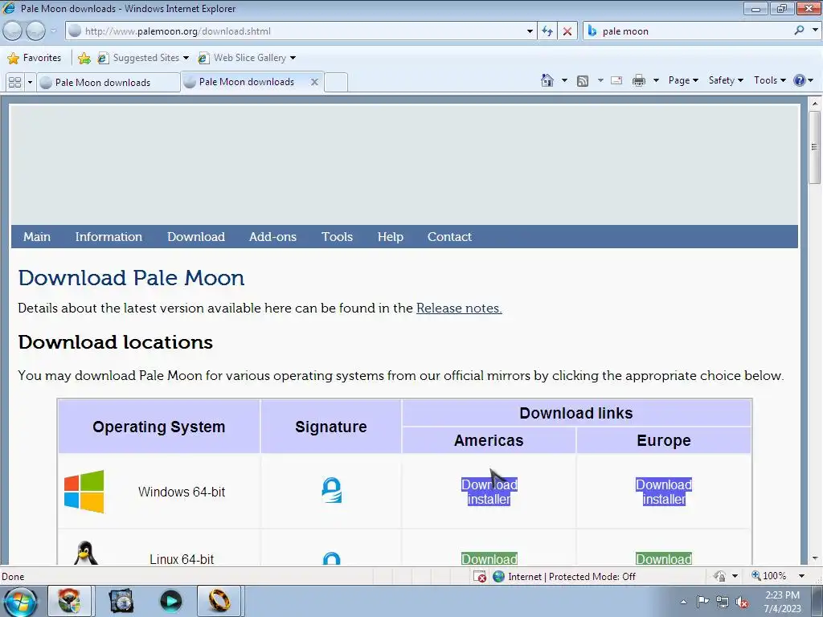
Task: Open the Release notes link
Action: [459, 308]
